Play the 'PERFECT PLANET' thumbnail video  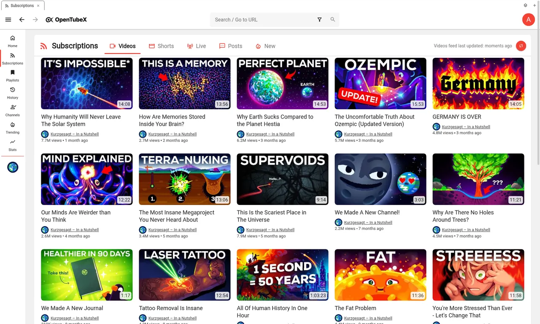[283, 84]
